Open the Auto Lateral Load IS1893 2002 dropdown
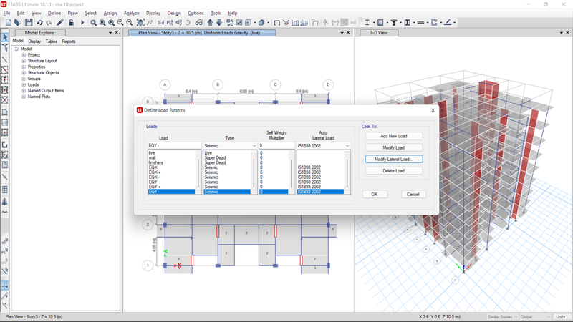 point(347,146)
